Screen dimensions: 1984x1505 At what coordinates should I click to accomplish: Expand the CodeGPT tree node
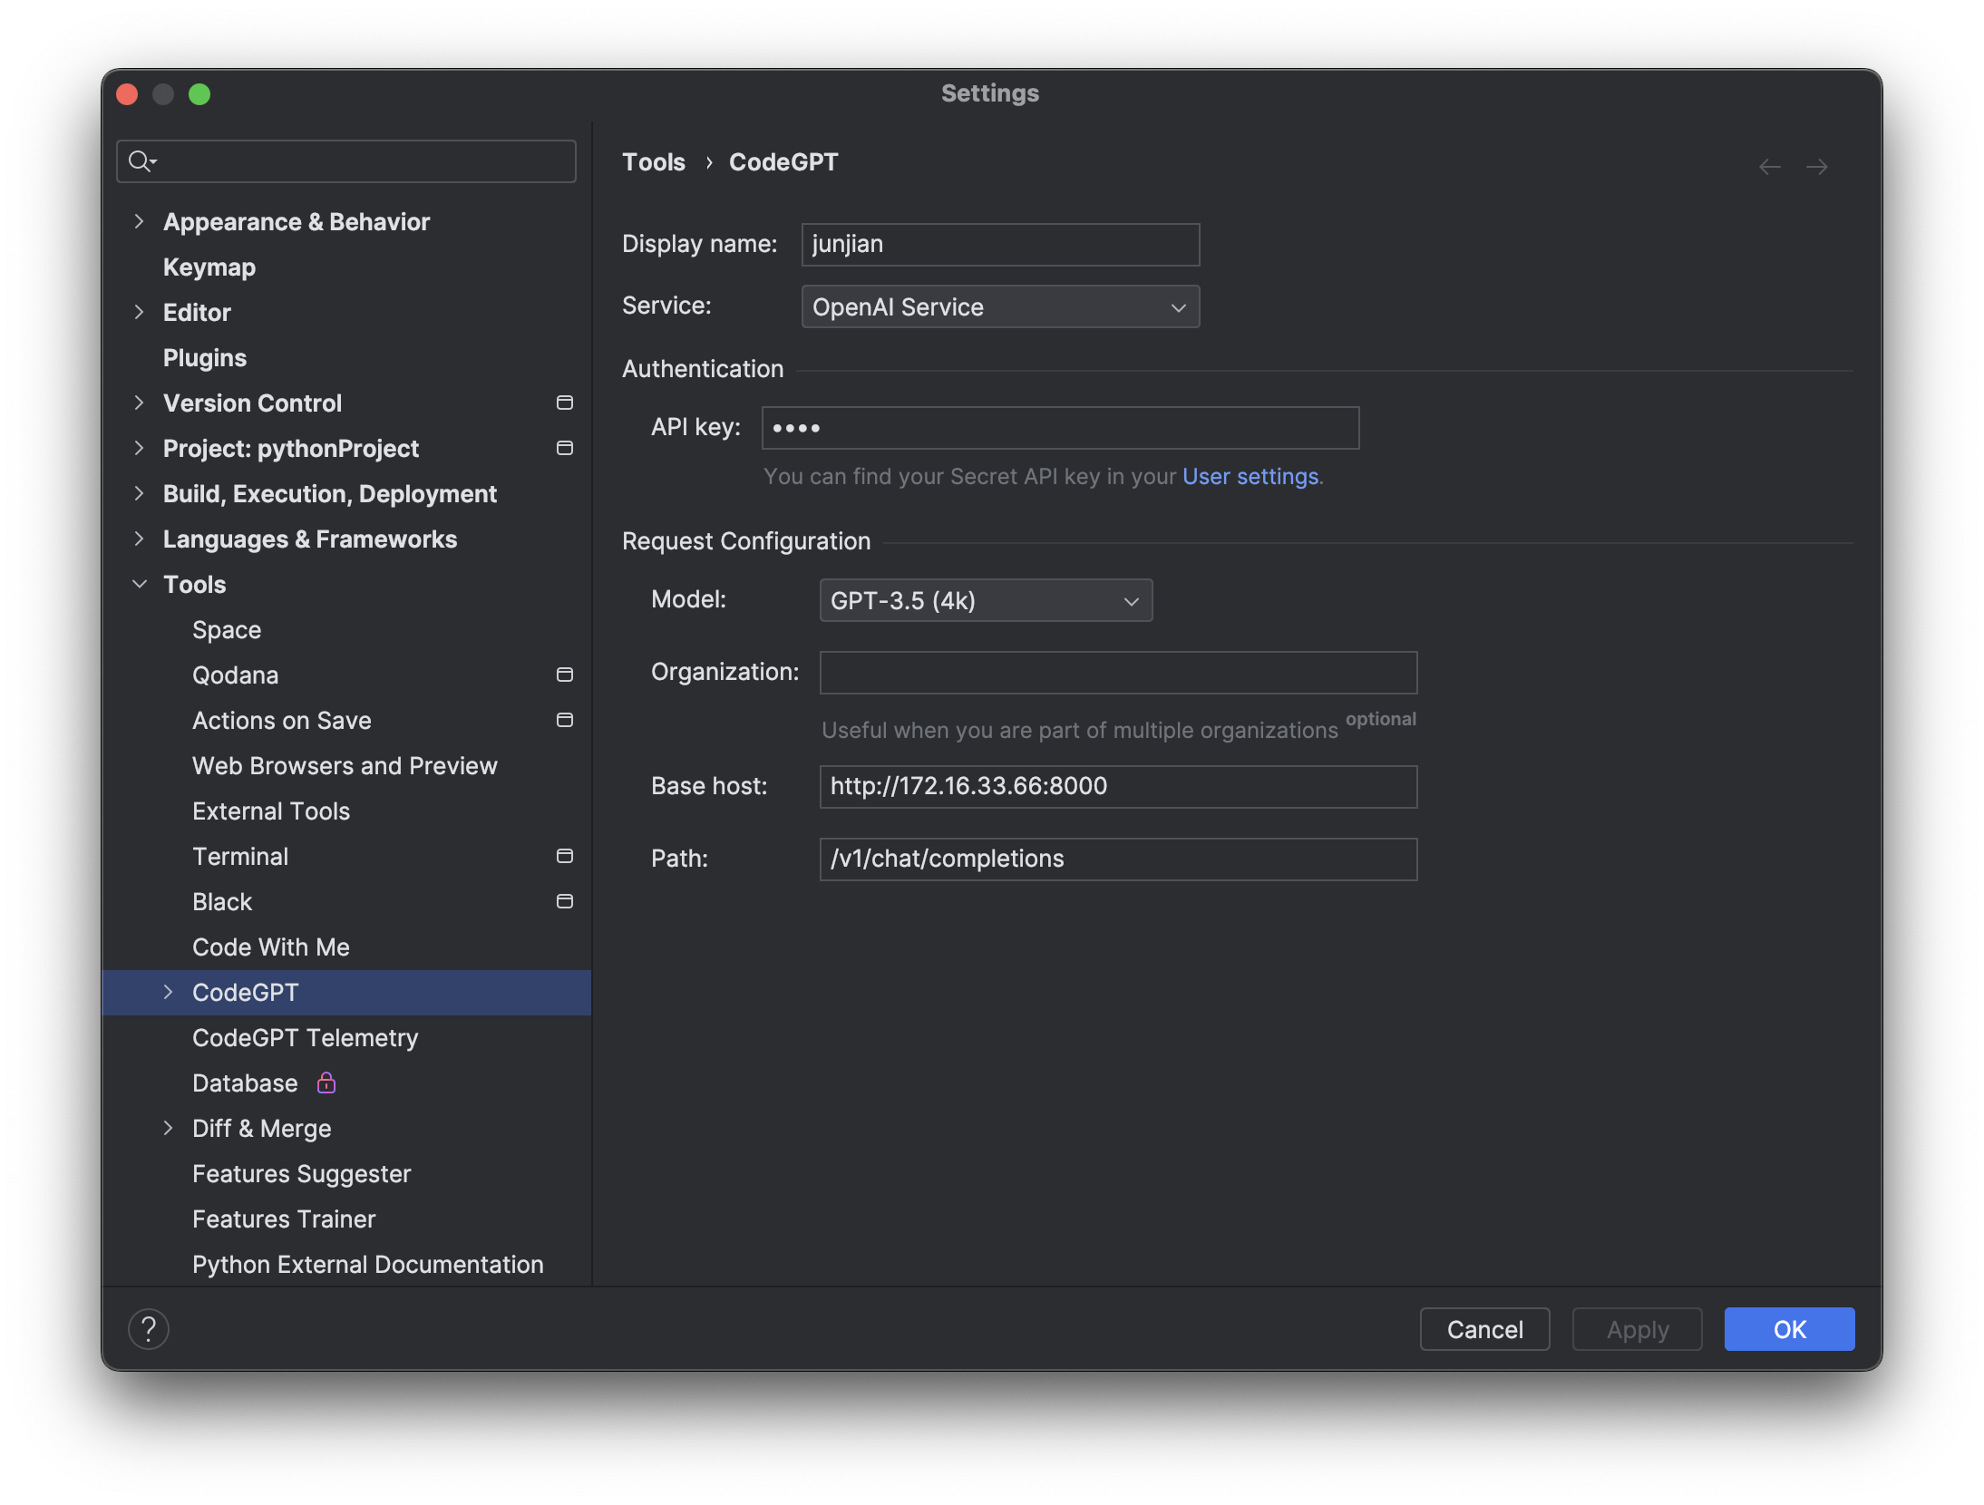pyautogui.click(x=168, y=992)
